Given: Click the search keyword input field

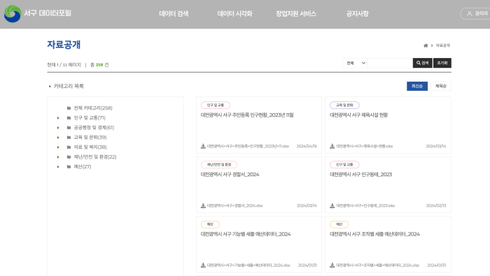Looking at the screenshot, I should tap(390, 63).
